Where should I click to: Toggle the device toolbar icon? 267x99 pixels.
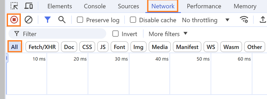tap(29, 6)
